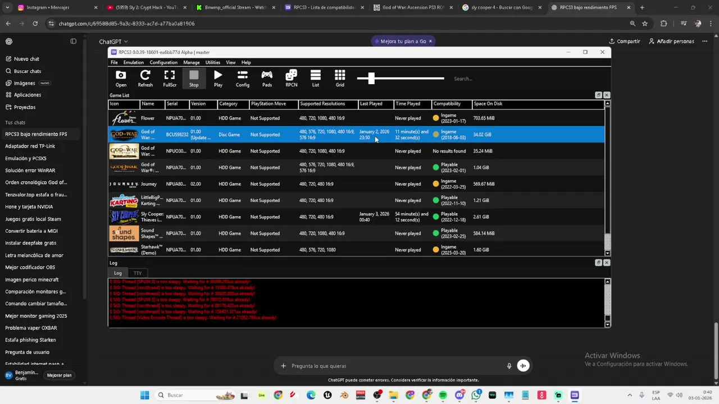Click Añadir personas in ChatGPT

pos(671,42)
